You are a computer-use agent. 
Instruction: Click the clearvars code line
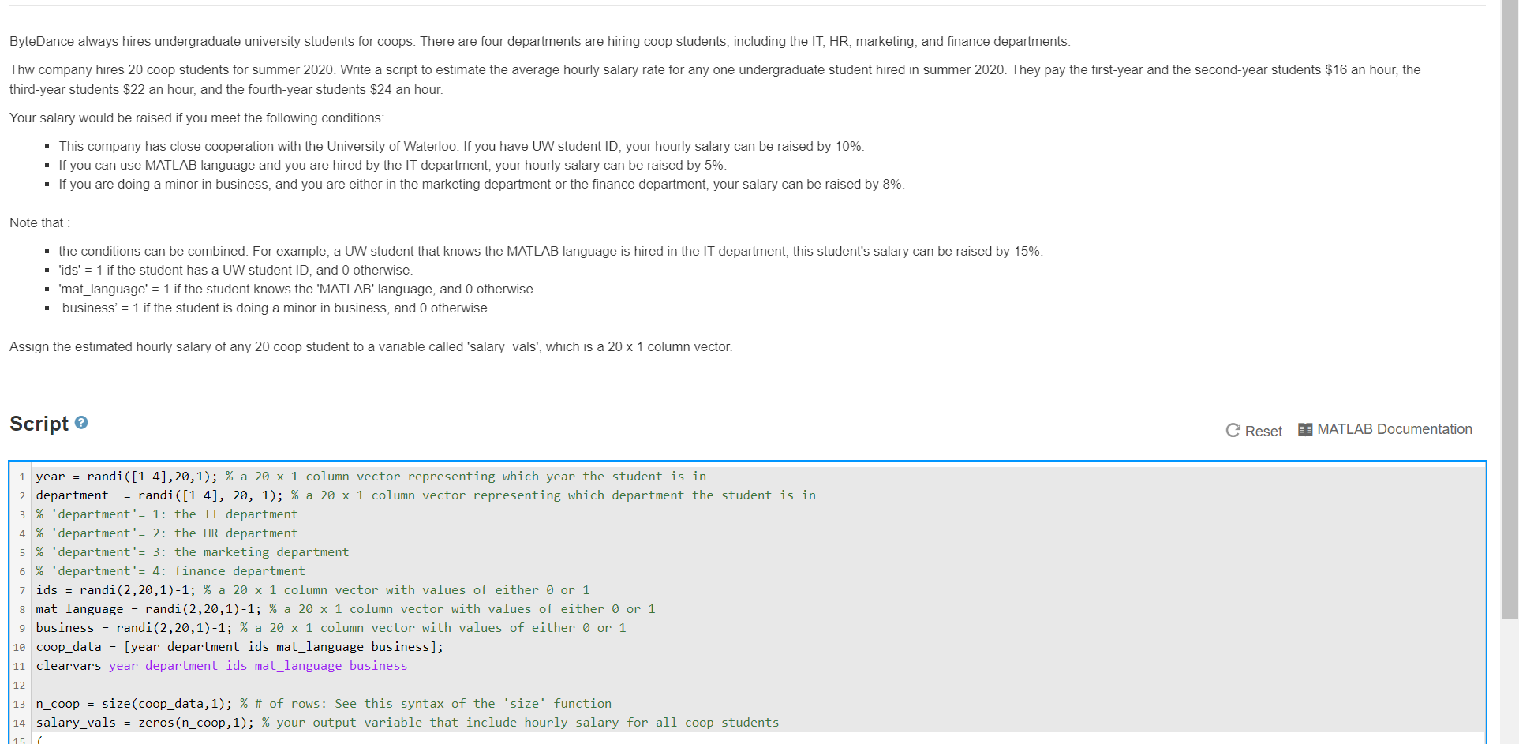point(222,666)
